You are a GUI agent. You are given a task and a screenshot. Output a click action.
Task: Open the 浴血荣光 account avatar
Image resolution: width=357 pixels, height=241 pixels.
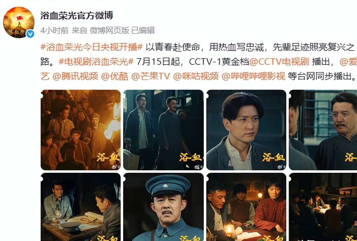click(x=19, y=22)
